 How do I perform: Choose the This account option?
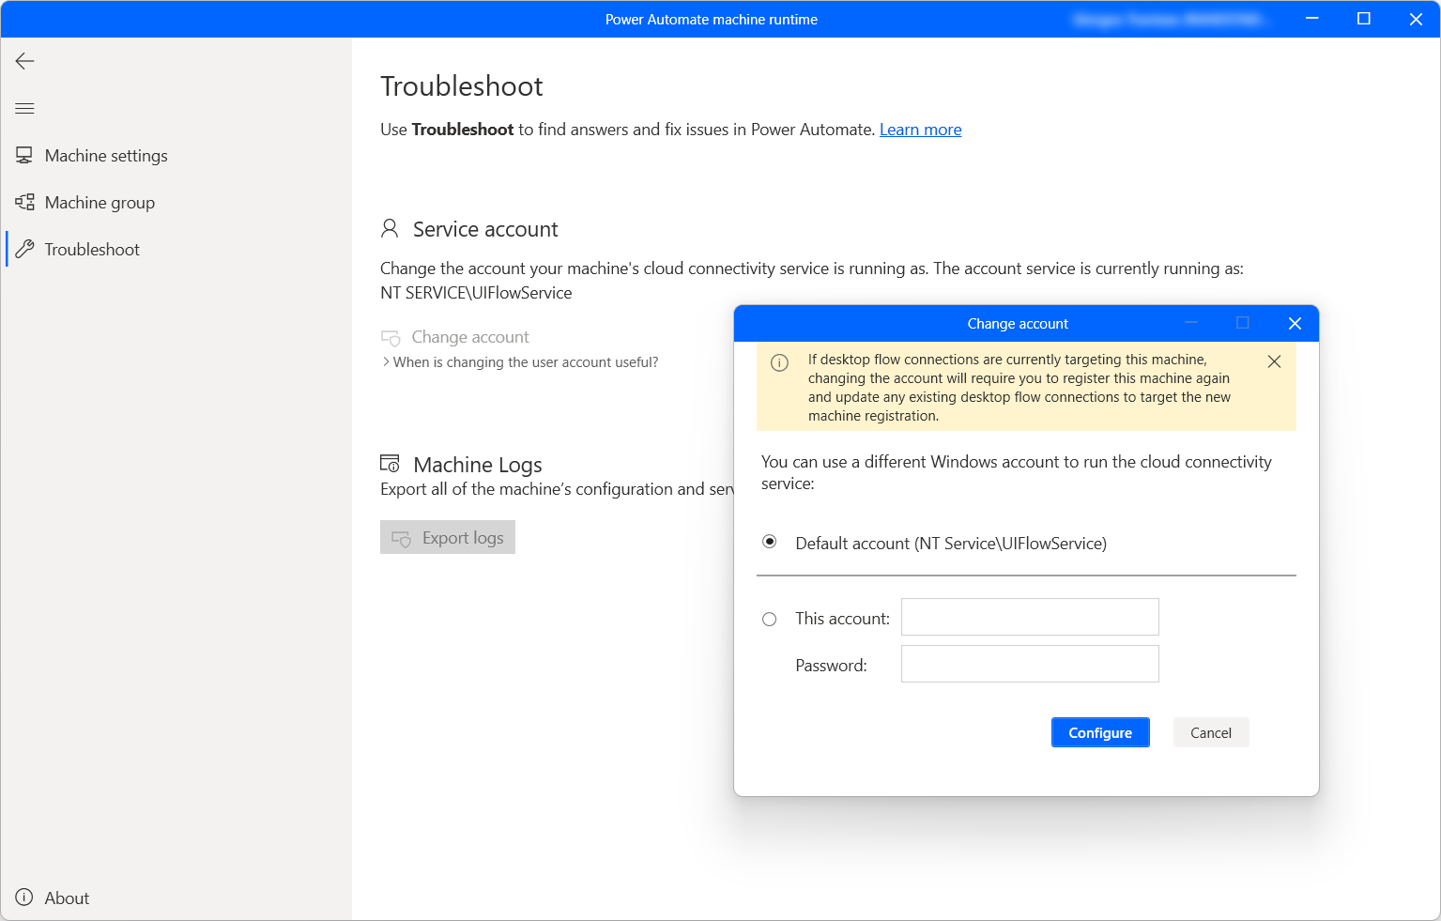(770, 619)
